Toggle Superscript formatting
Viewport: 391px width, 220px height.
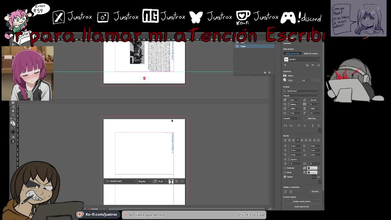tap(299, 126)
